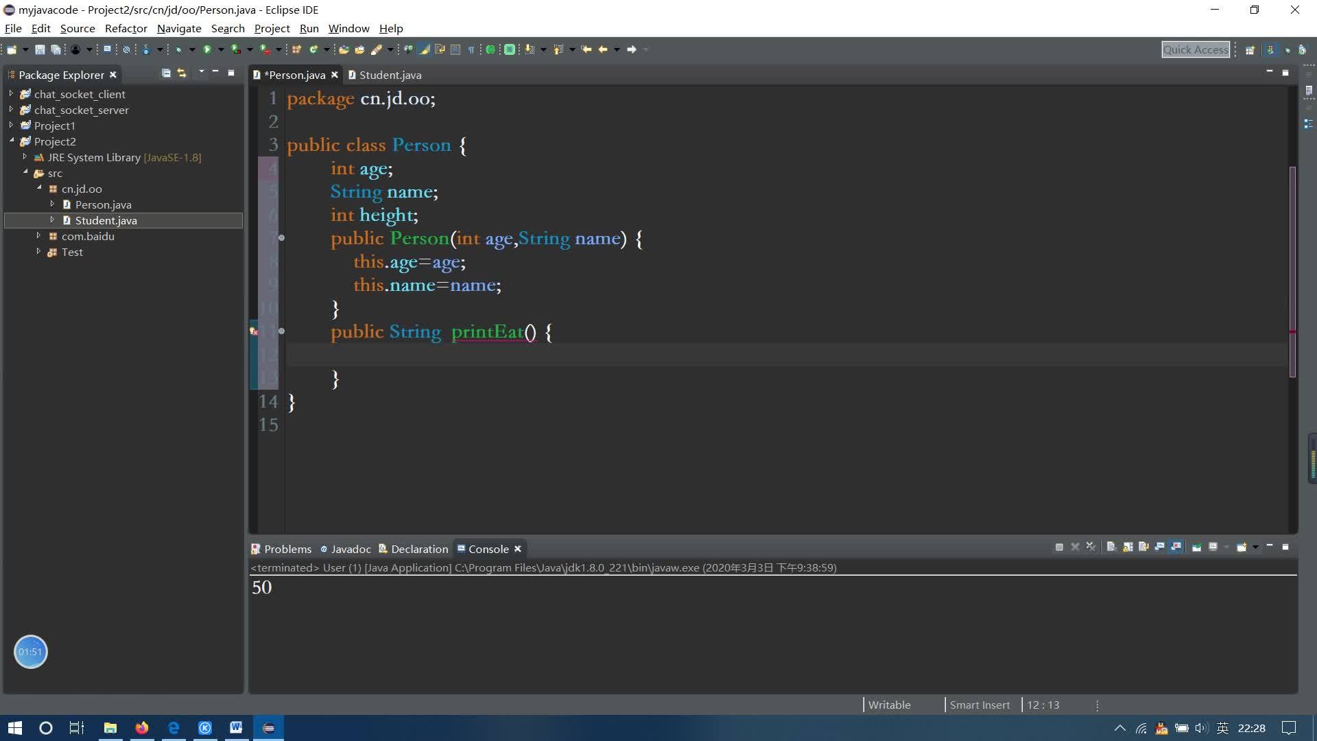Viewport: 1317px width, 741px height.
Task: Click the Clear Console icon
Action: click(x=1111, y=547)
